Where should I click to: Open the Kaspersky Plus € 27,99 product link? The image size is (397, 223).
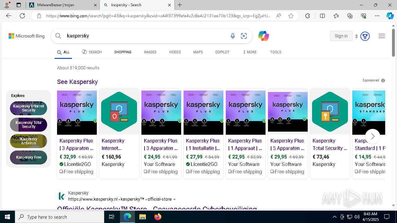(203, 144)
